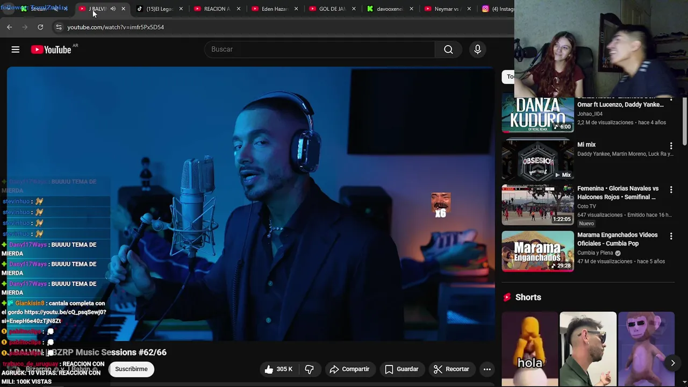This screenshot has width=688, height=387.
Task: Close the davooxeneize tab
Action: click(411, 9)
